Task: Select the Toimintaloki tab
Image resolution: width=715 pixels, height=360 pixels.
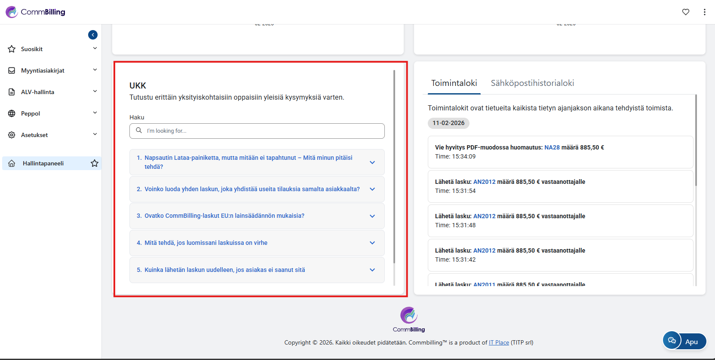Action: tap(454, 83)
